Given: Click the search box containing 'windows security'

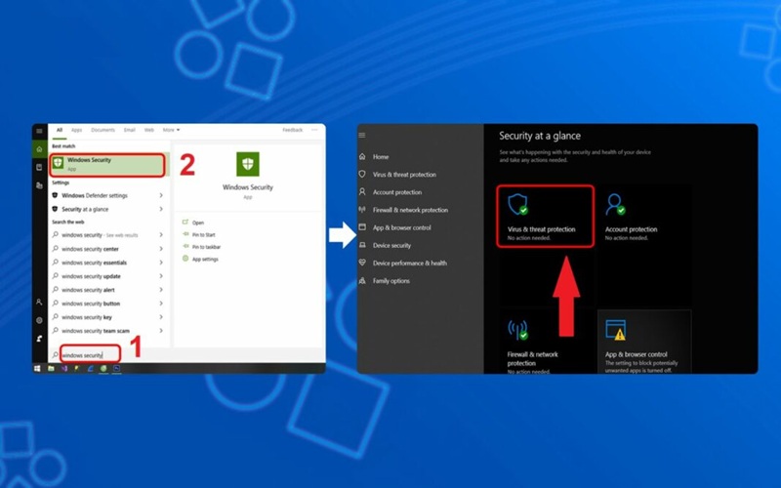Looking at the screenshot, I should [90, 354].
